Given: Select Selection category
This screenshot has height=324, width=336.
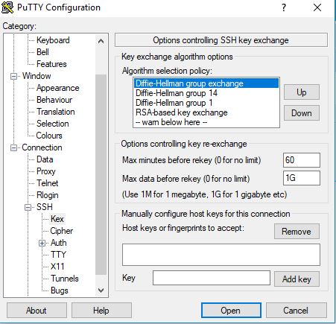Looking at the screenshot, I should pos(53,124).
